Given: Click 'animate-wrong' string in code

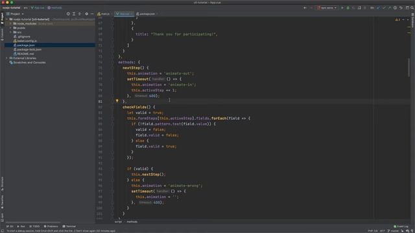Looking at the screenshot, I should [184, 186].
